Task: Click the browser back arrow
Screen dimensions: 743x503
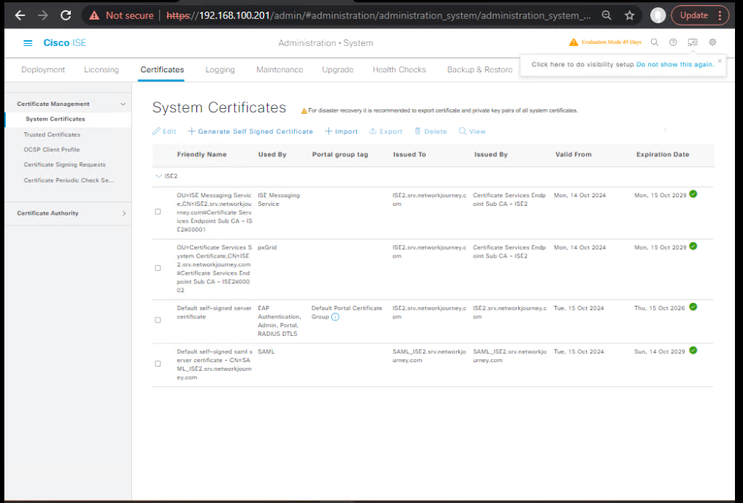Action: (20, 15)
